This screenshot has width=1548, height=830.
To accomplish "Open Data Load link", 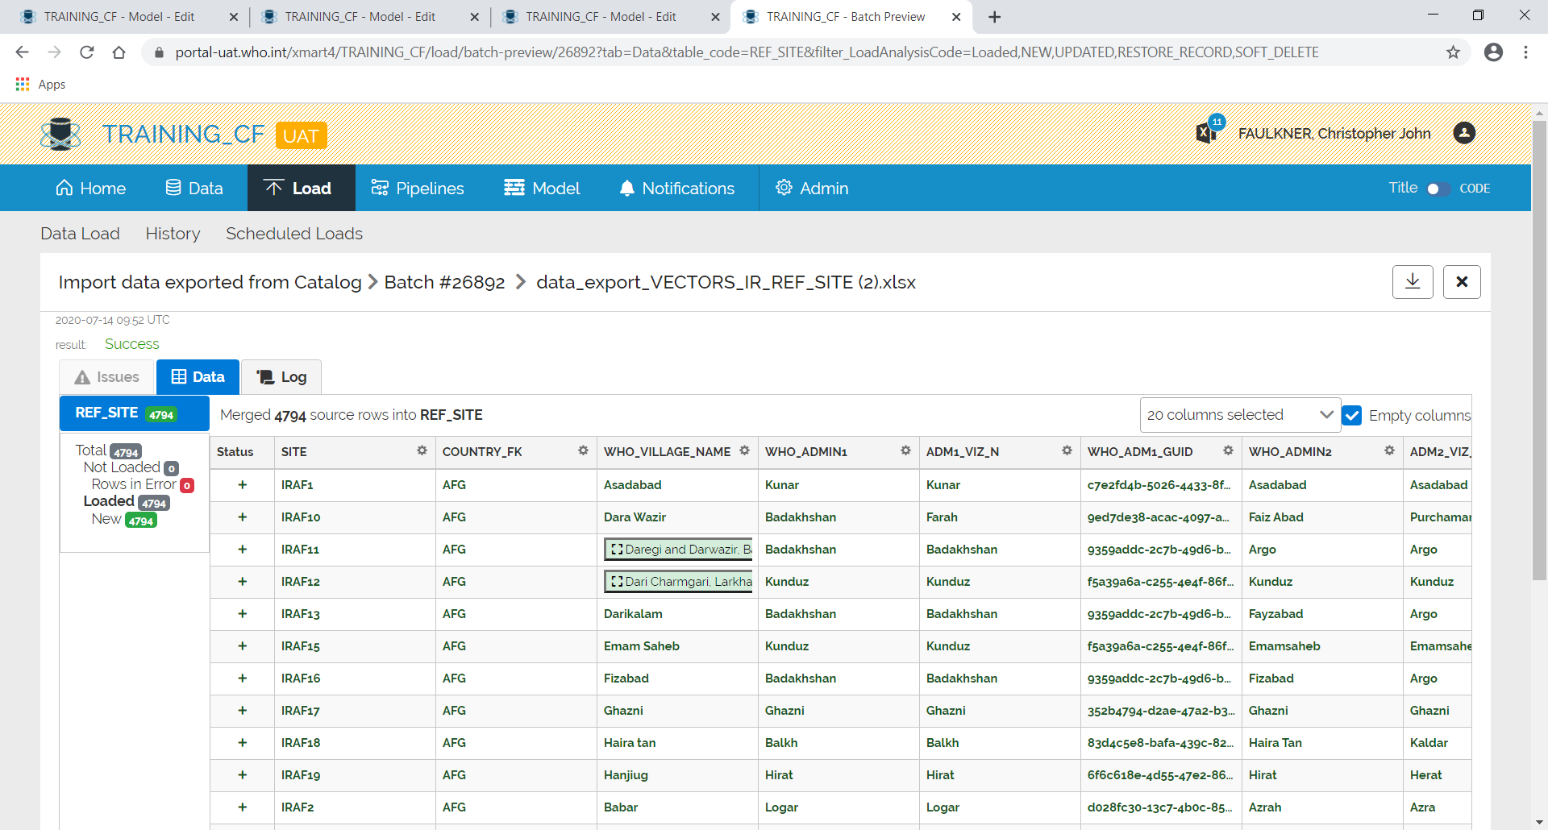I will (x=80, y=234).
